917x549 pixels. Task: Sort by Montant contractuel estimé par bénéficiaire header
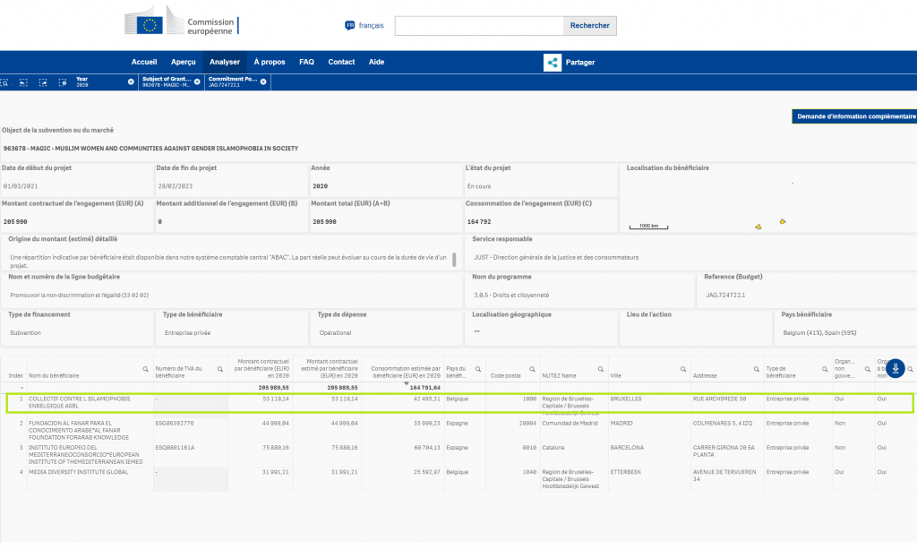(330, 369)
